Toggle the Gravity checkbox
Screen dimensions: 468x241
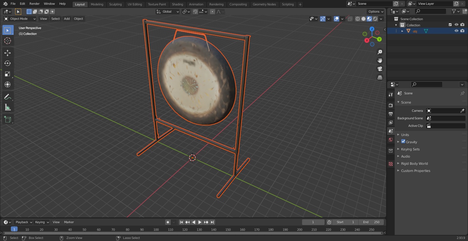point(403,142)
